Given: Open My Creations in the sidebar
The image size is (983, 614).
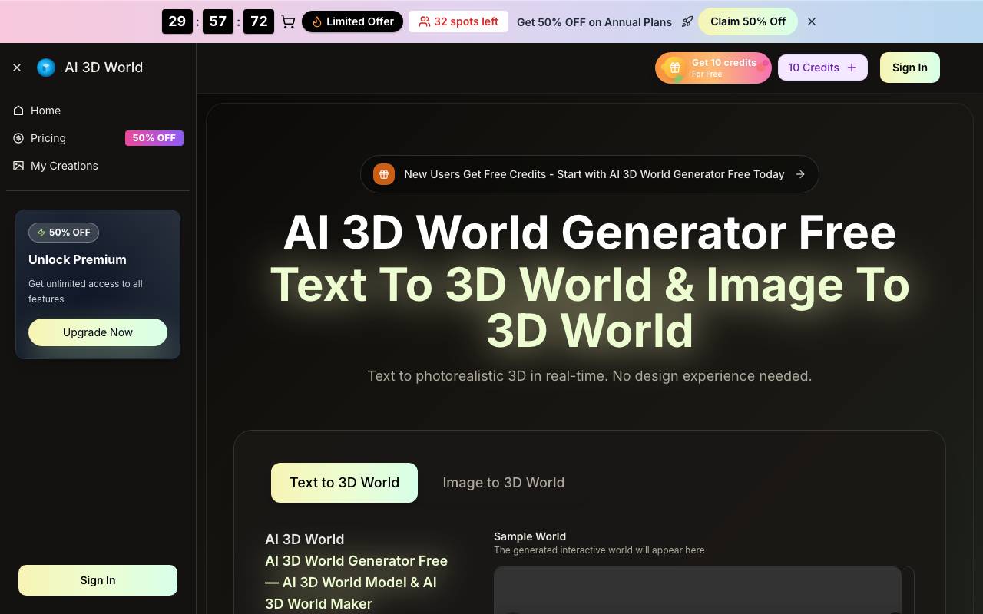Looking at the screenshot, I should click(x=98, y=166).
